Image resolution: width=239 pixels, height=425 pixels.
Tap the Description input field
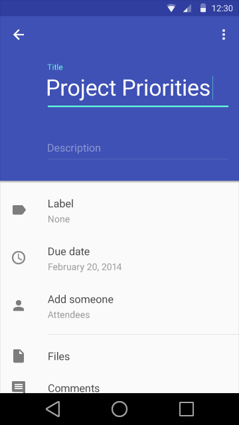pos(138,149)
